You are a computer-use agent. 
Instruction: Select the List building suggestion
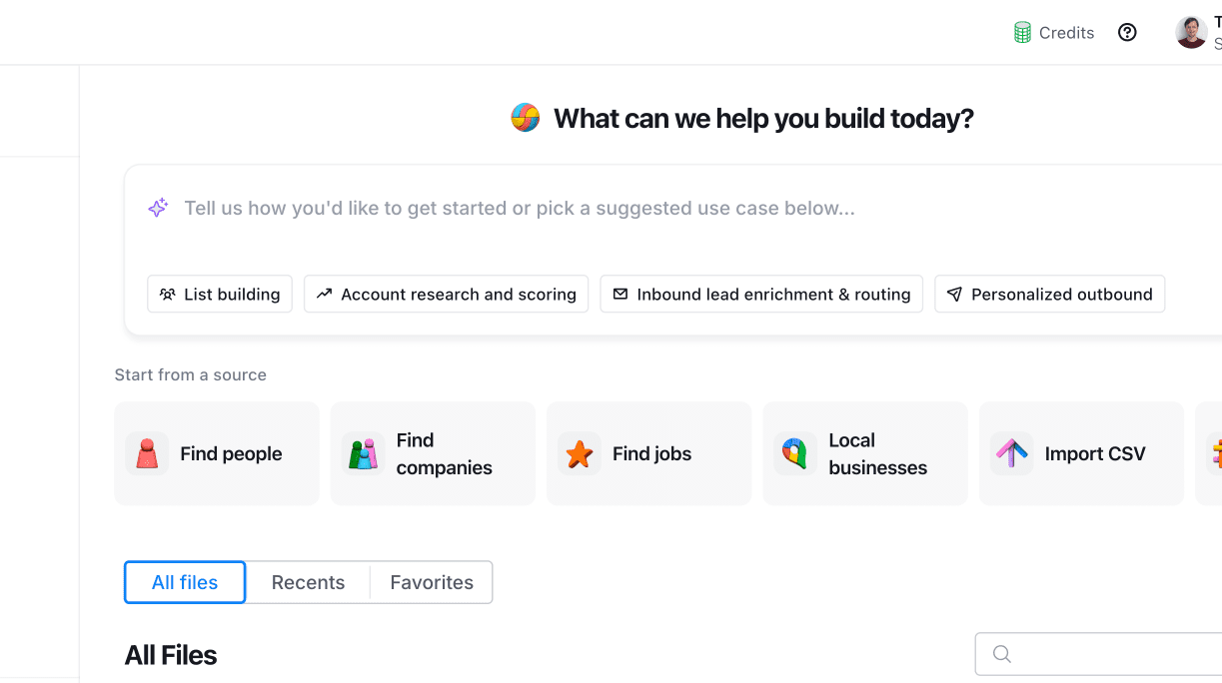220,295
